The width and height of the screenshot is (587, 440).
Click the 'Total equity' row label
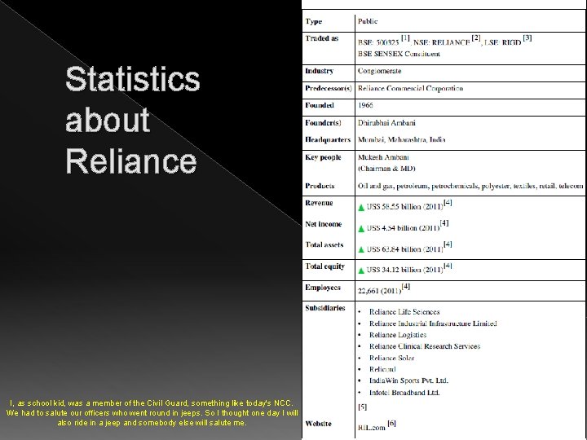click(x=324, y=266)
